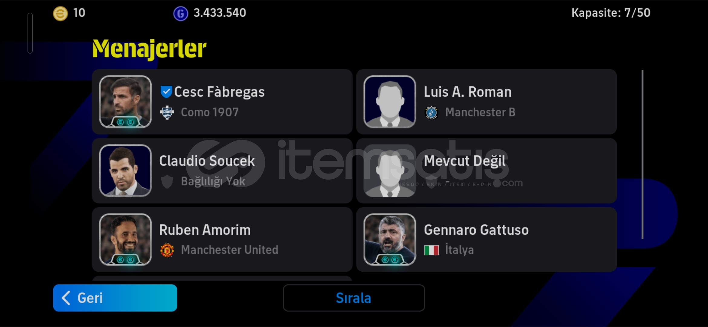708x327 pixels.
Task: Open Cesc Fàbregas manager portrait
Action: point(125,102)
